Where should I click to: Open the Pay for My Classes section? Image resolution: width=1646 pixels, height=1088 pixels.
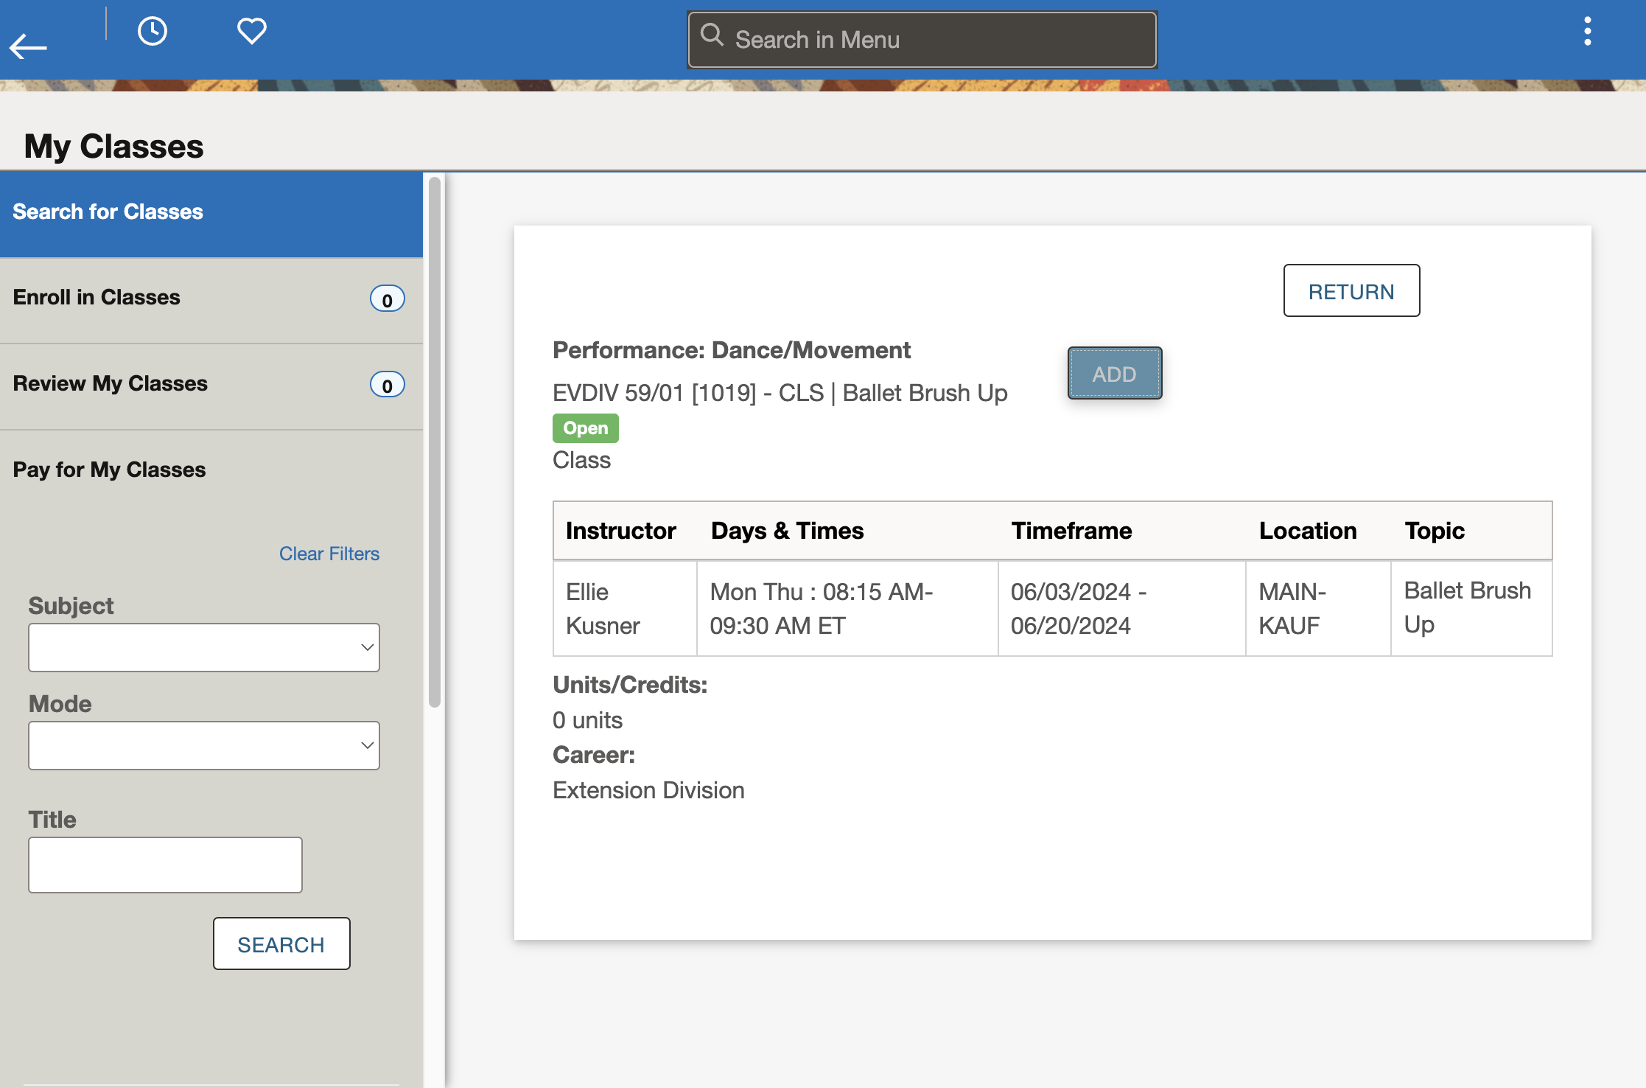point(211,470)
